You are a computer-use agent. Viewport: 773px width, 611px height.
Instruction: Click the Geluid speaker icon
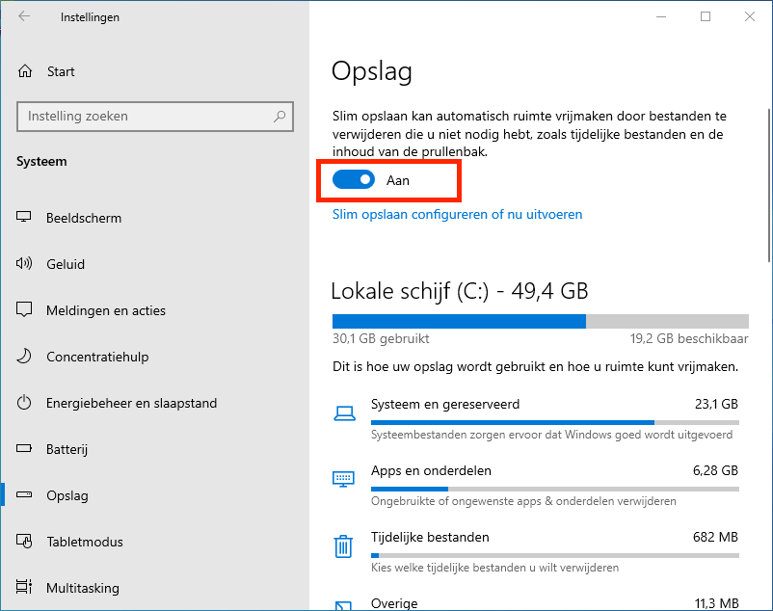(x=25, y=264)
